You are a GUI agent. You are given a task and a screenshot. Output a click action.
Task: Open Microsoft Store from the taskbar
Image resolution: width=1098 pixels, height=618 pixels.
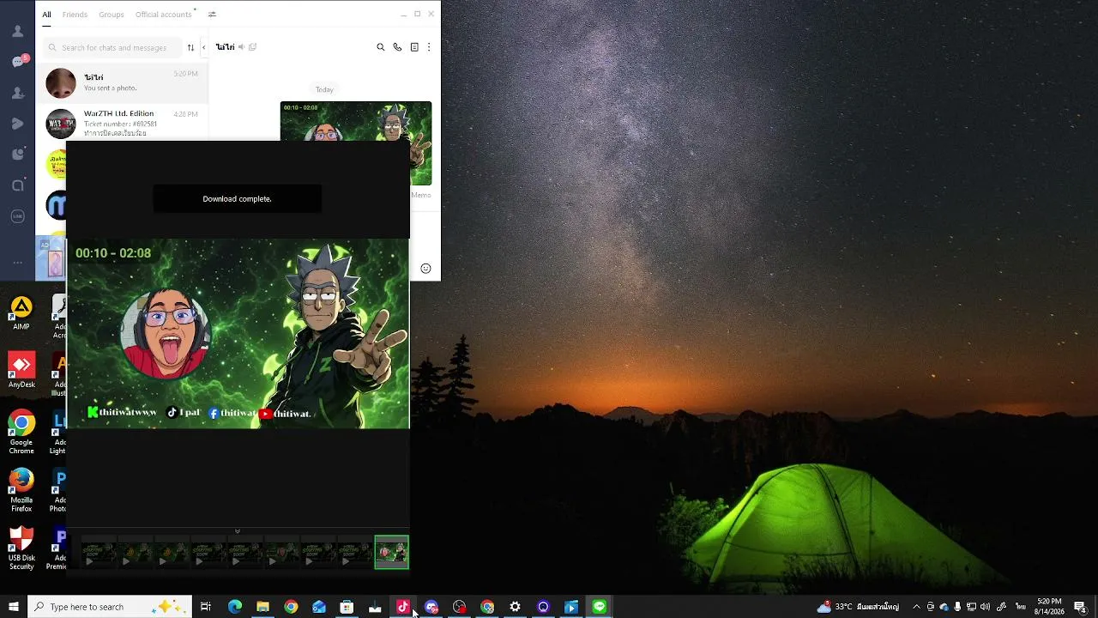pyautogui.click(x=347, y=607)
